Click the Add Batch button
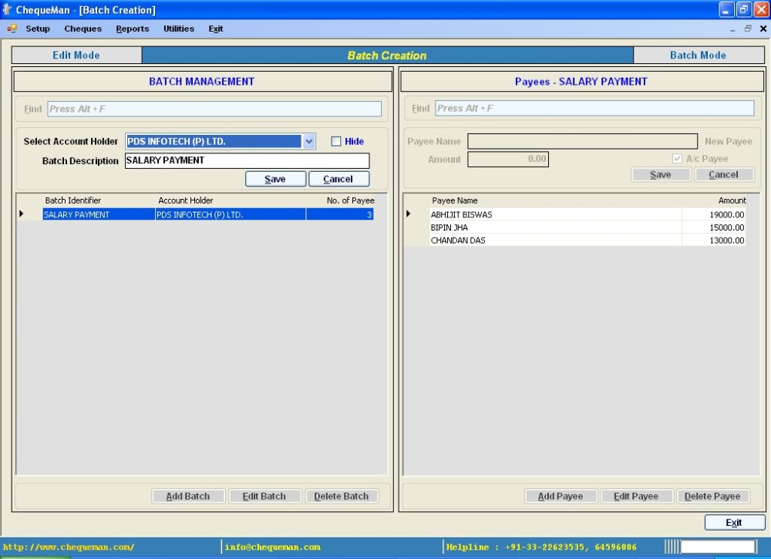The height and width of the screenshot is (559, 771). [x=188, y=496]
